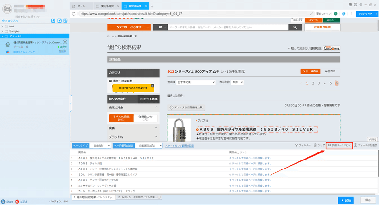379x205 pixels.
Task: Open the カテゴリーから探す dropdown
Action: pyautogui.click(x=129, y=27)
